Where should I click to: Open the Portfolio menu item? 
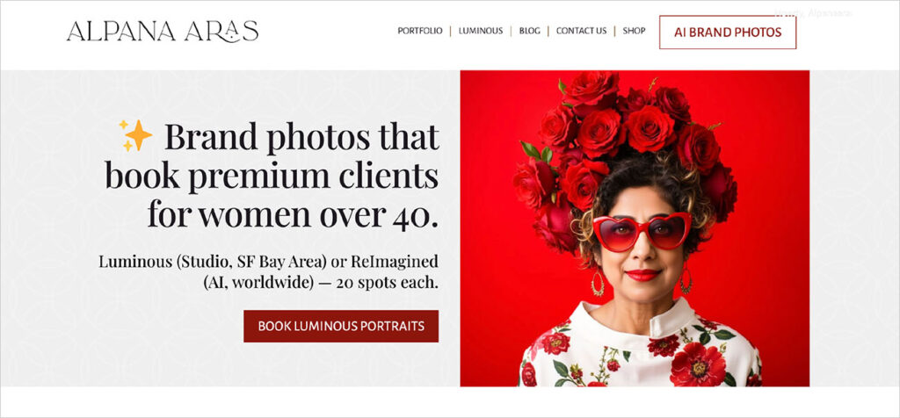(x=420, y=31)
